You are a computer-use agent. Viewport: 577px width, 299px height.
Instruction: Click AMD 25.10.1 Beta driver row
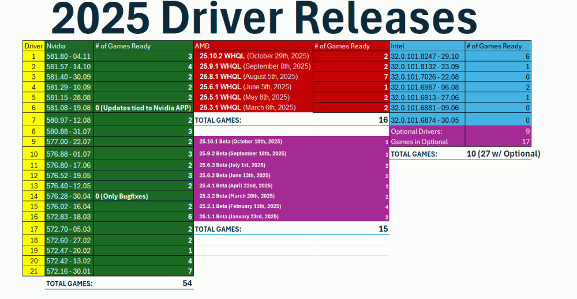tap(243, 142)
